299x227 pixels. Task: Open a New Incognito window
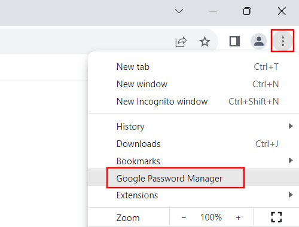[x=193, y=102]
